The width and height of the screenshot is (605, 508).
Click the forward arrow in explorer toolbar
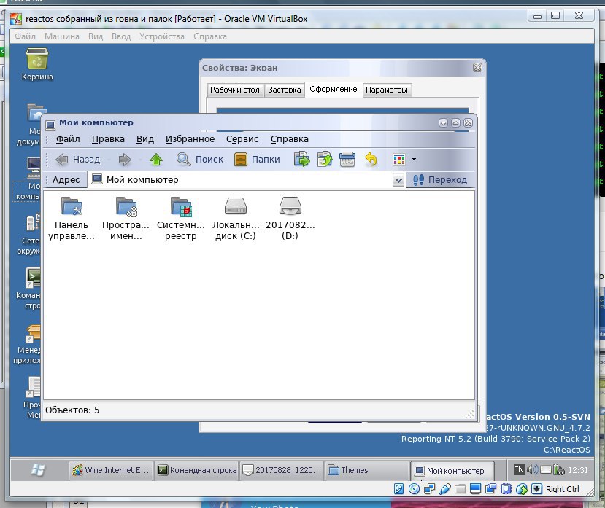[125, 159]
